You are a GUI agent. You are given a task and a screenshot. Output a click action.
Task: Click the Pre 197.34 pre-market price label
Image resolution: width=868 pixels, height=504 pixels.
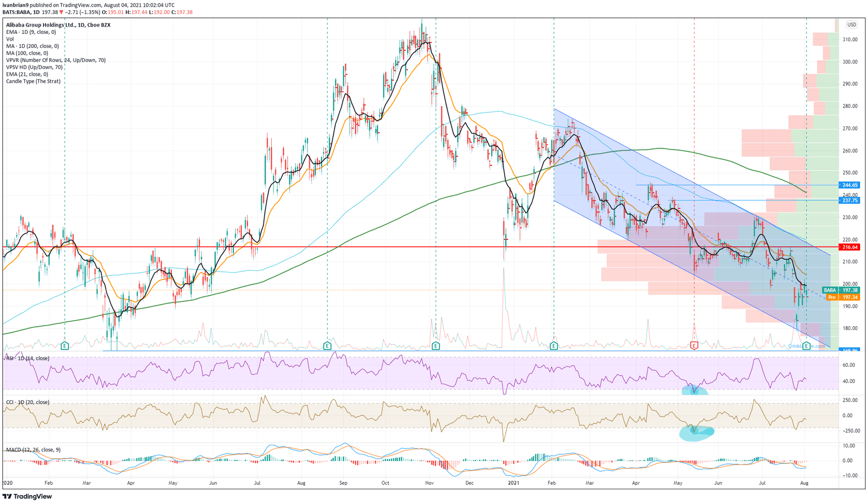[843, 297]
